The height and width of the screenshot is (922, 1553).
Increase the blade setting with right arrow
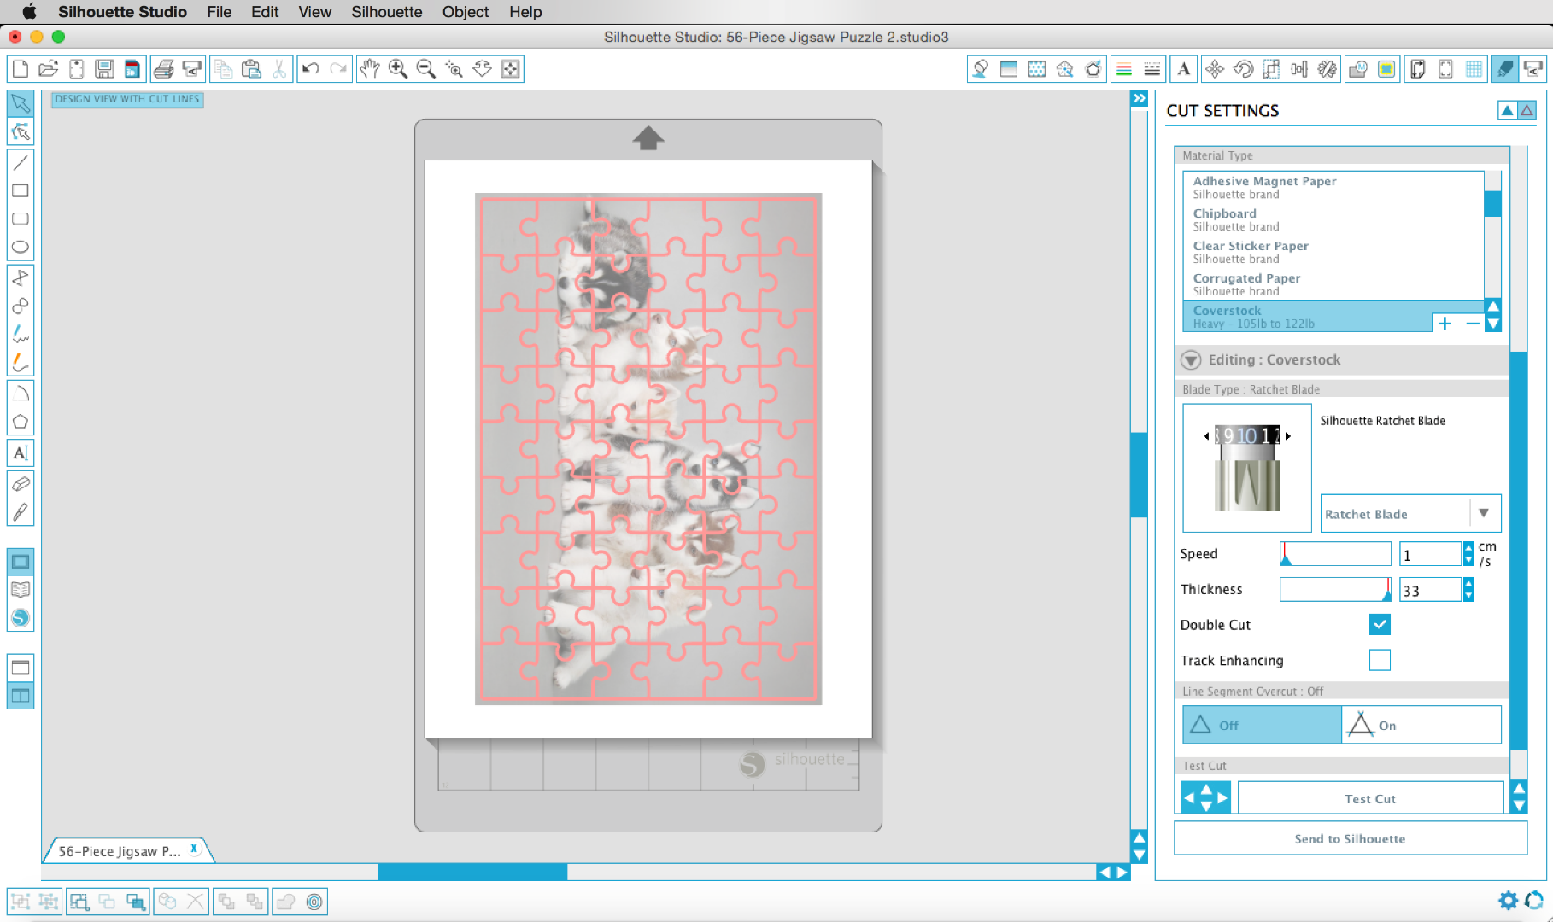click(1288, 436)
